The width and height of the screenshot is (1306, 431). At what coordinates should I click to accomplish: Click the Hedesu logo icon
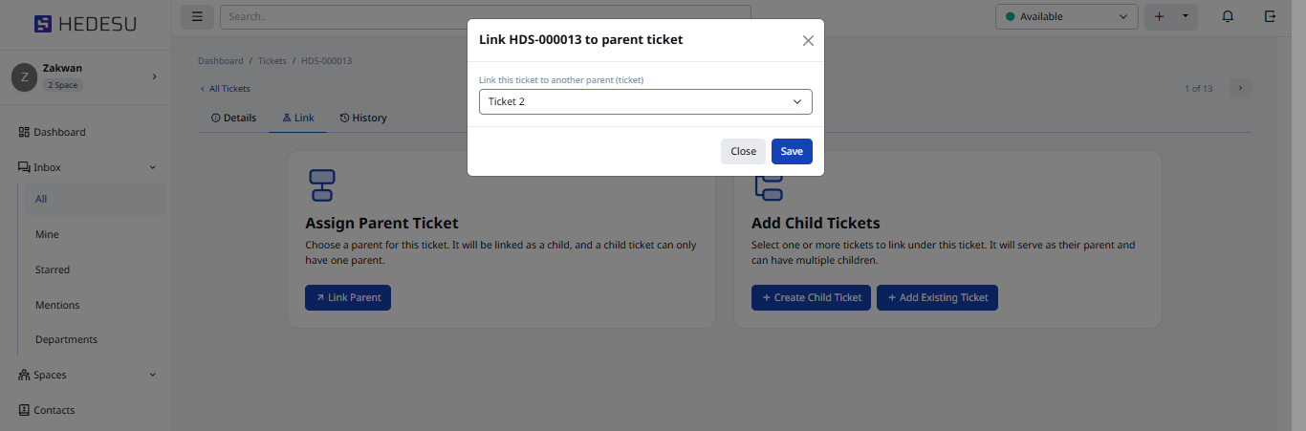click(x=43, y=24)
